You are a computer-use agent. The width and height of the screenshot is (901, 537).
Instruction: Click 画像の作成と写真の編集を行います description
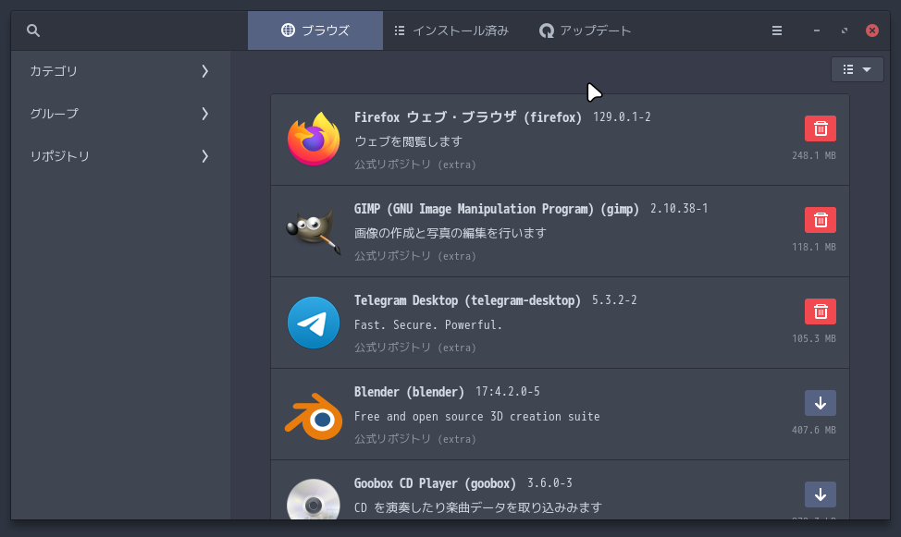coord(450,233)
